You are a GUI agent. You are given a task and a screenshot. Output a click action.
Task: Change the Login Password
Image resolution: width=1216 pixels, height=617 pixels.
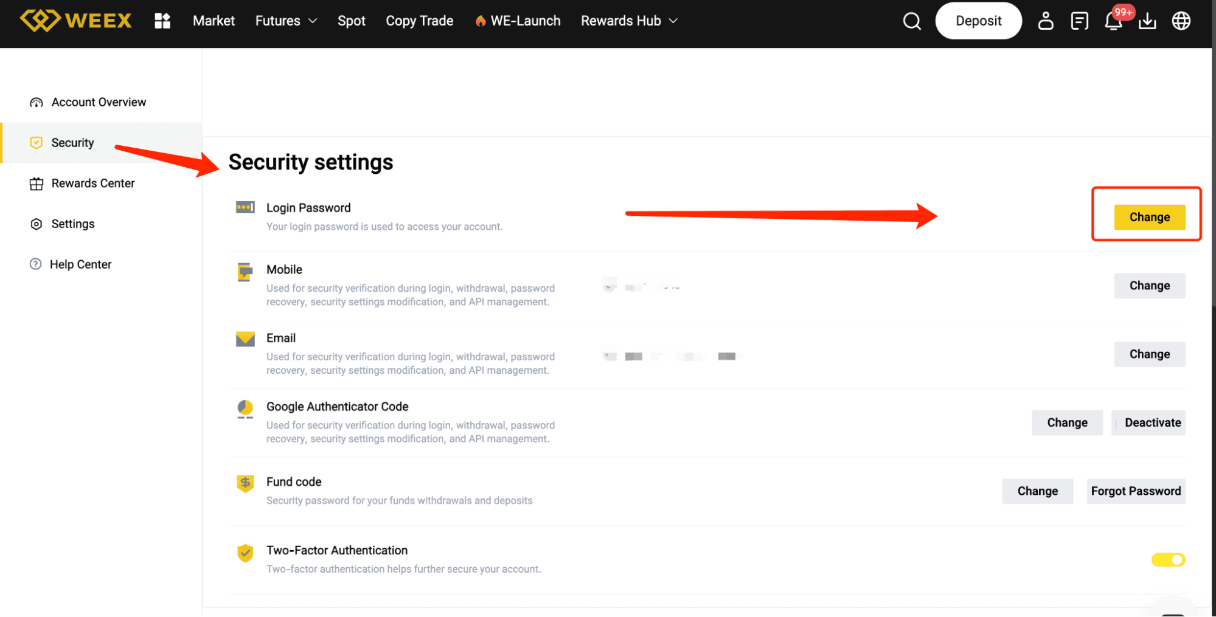tap(1149, 217)
